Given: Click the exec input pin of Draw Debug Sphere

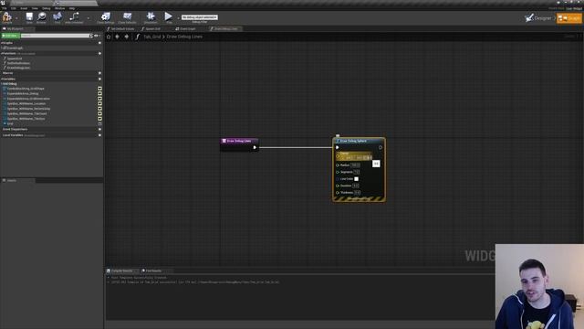Looking at the screenshot, I should pos(338,147).
